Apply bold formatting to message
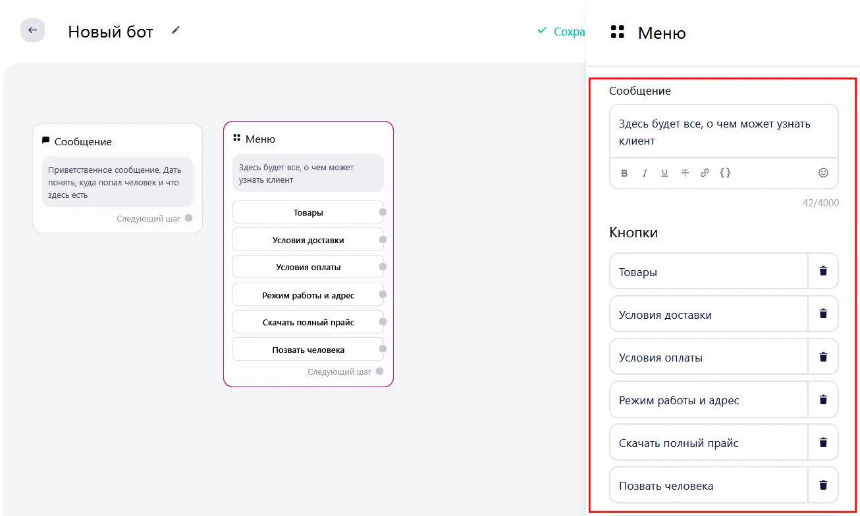 [624, 173]
